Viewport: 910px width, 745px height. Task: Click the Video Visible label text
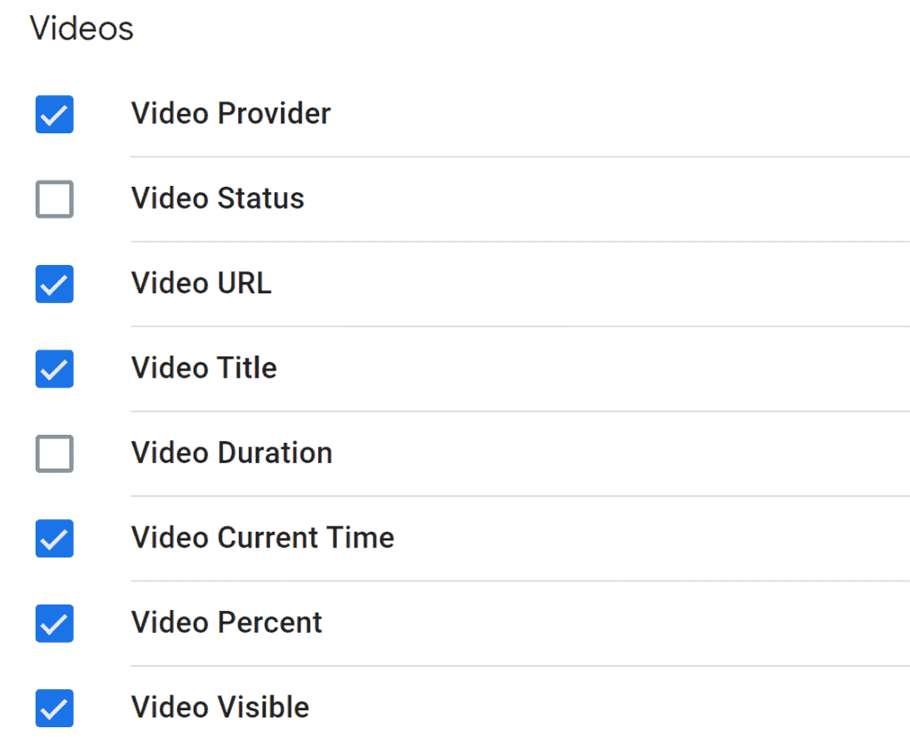(x=220, y=708)
